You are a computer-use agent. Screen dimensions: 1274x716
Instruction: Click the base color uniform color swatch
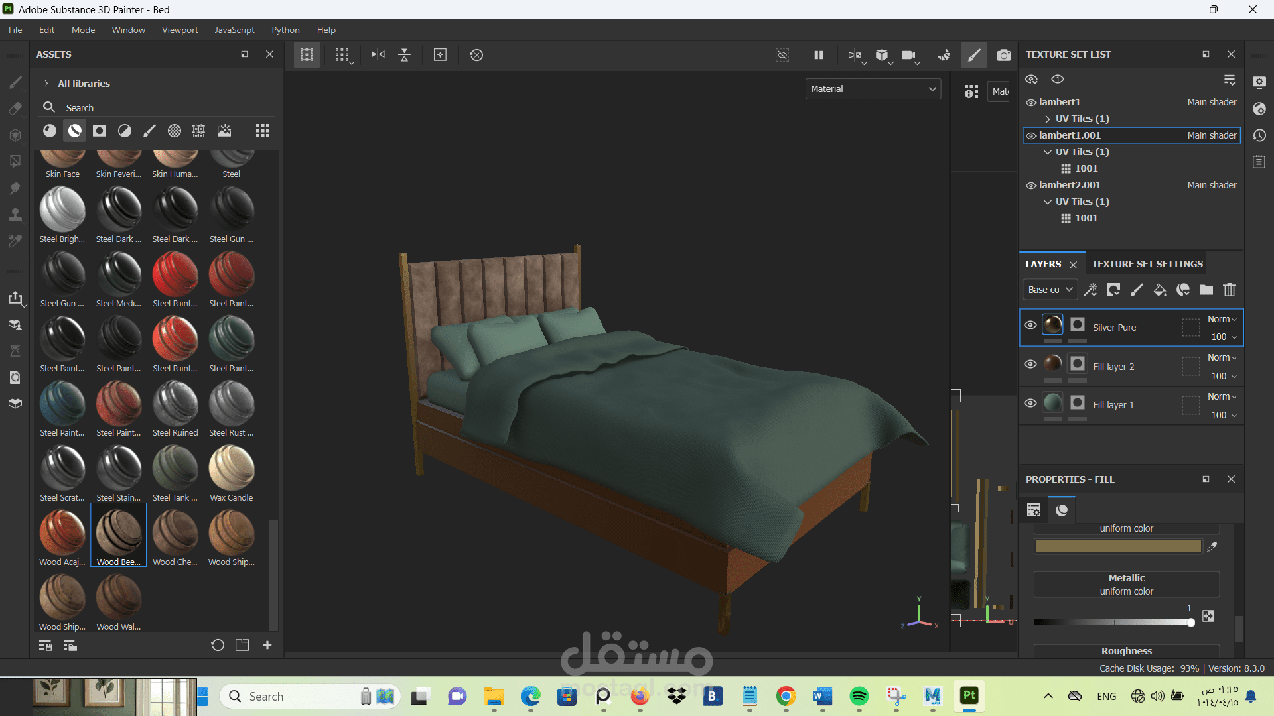click(1118, 546)
